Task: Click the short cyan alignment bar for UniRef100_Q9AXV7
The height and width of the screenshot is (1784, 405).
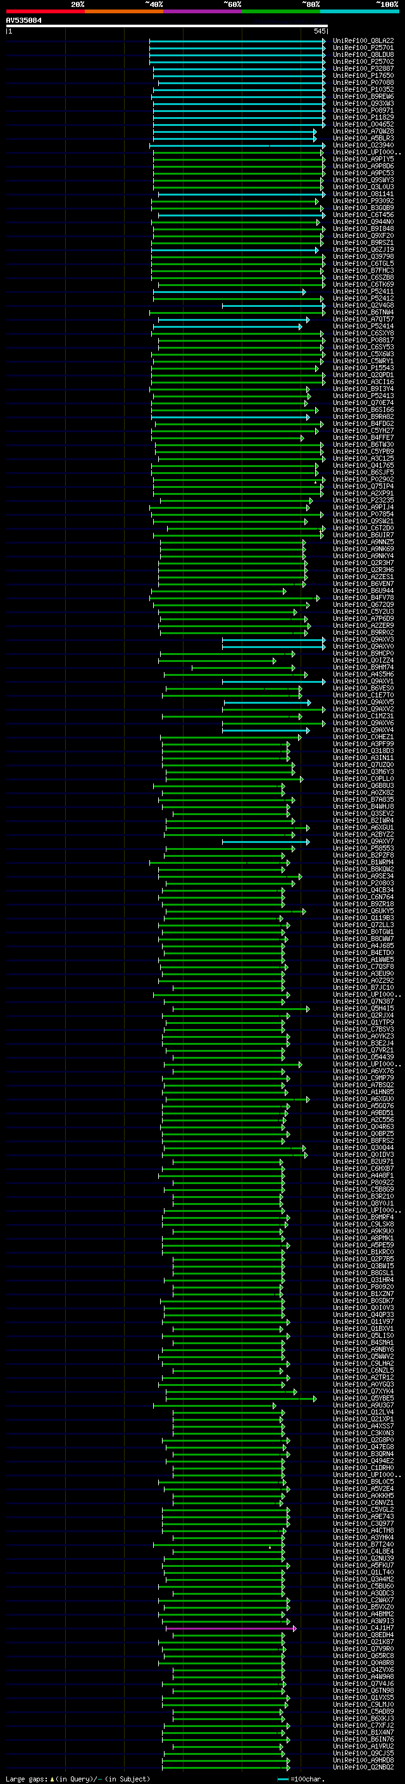Action: pyautogui.click(x=266, y=842)
